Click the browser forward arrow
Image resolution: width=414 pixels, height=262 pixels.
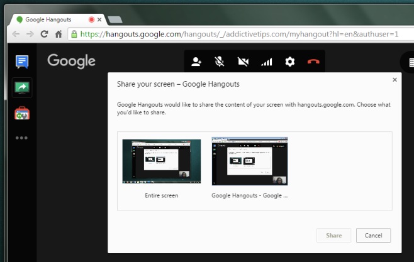[x=30, y=34]
